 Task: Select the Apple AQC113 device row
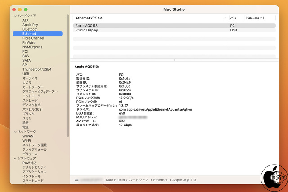coord(174,26)
